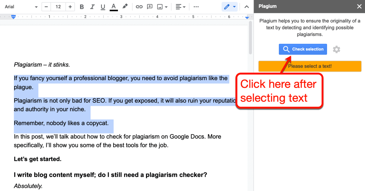This screenshot has width=365, height=191.
Task: Open the Insert link tool
Action: click(139, 7)
